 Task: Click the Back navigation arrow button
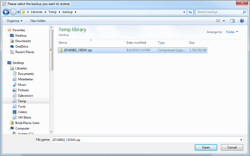click(x=6, y=12)
